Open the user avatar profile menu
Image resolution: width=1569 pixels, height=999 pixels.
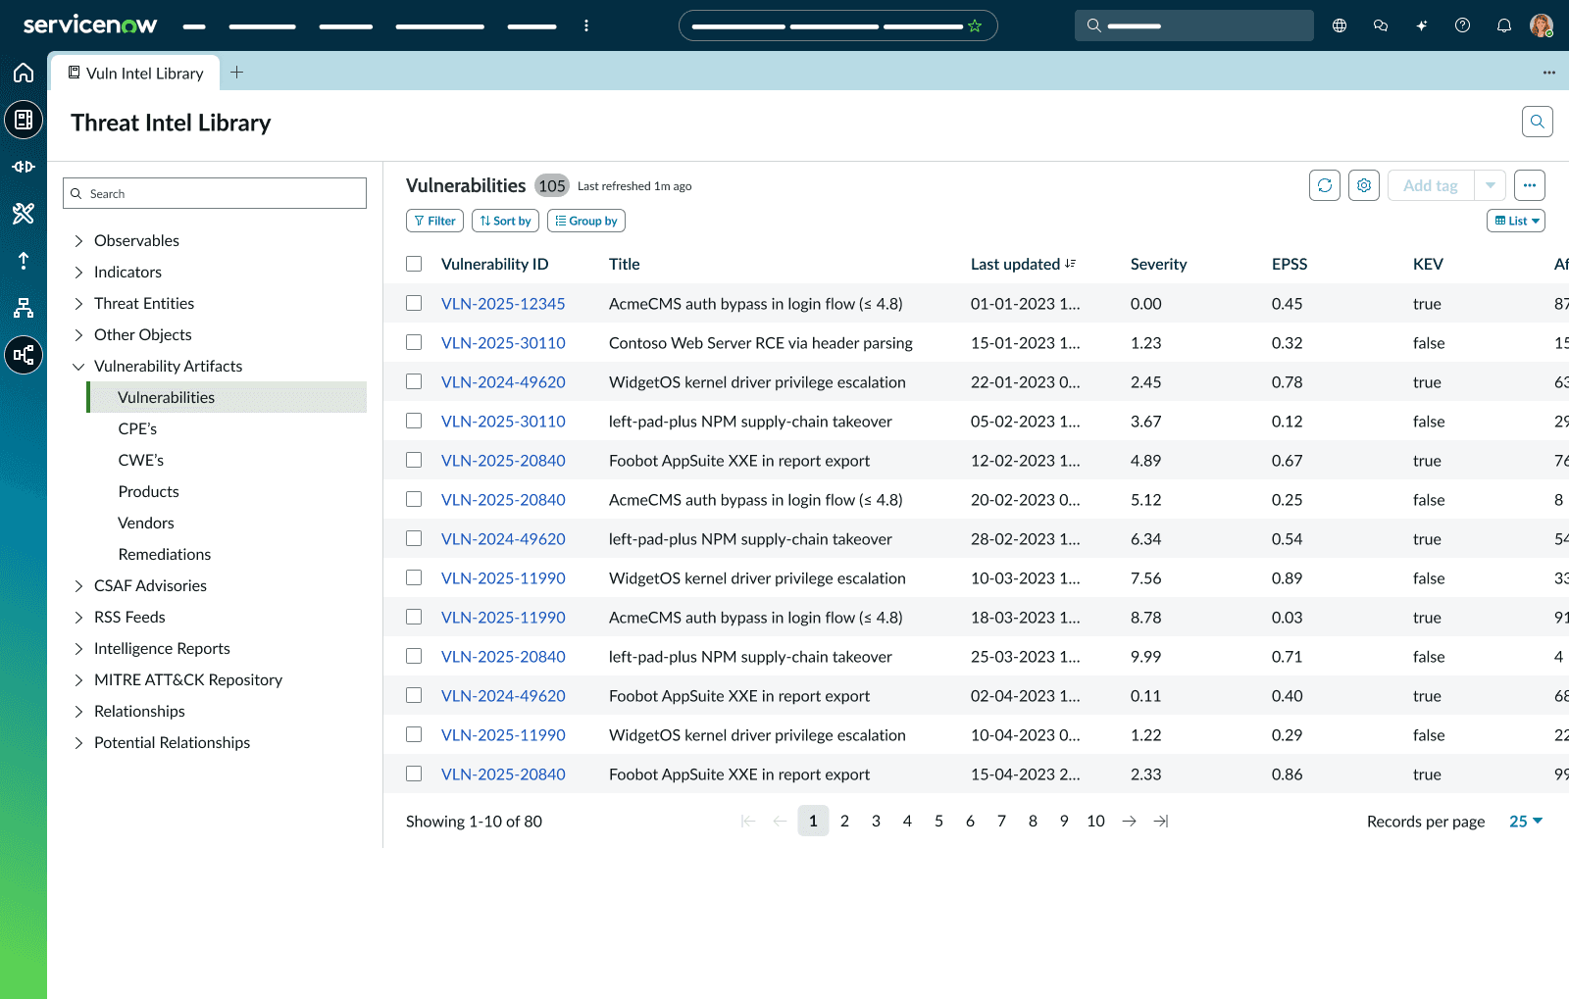[x=1542, y=25]
